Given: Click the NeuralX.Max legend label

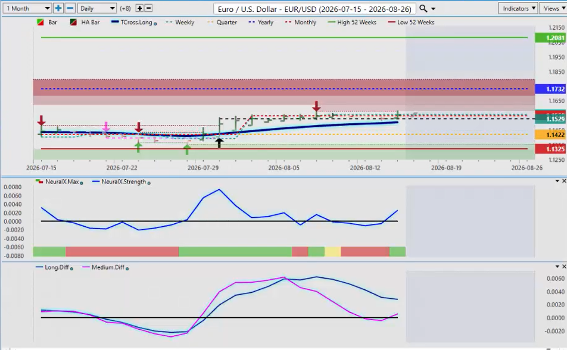Looking at the screenshot, I should tap(62, 182).
